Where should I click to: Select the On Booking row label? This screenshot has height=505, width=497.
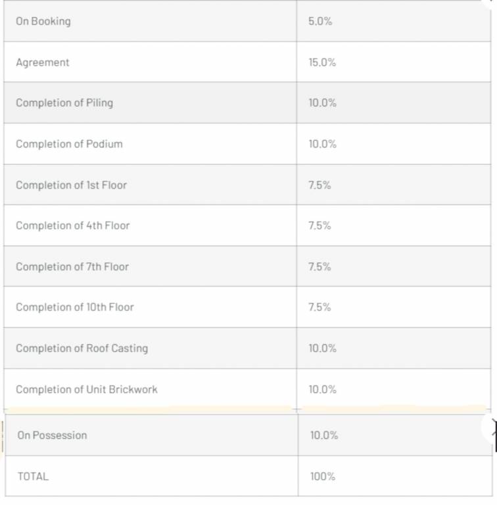pyautogui.click(x=43, y=21)
